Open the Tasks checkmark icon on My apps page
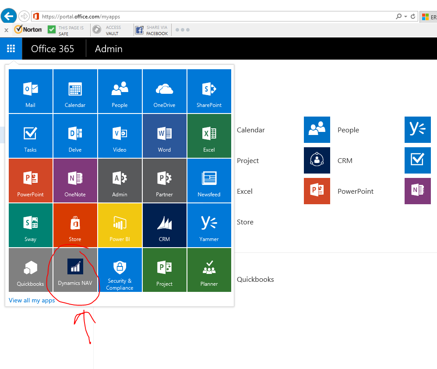 click(x=417, y=160)
